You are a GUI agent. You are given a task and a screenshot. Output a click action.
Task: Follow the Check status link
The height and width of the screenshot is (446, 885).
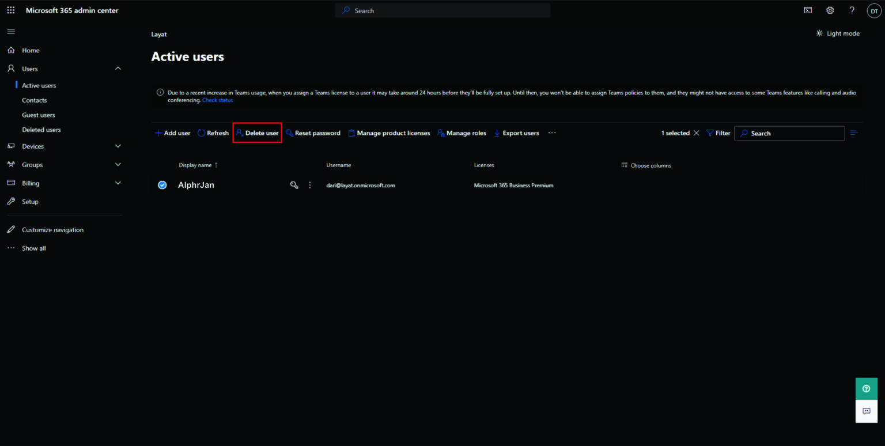pos(218,100)
